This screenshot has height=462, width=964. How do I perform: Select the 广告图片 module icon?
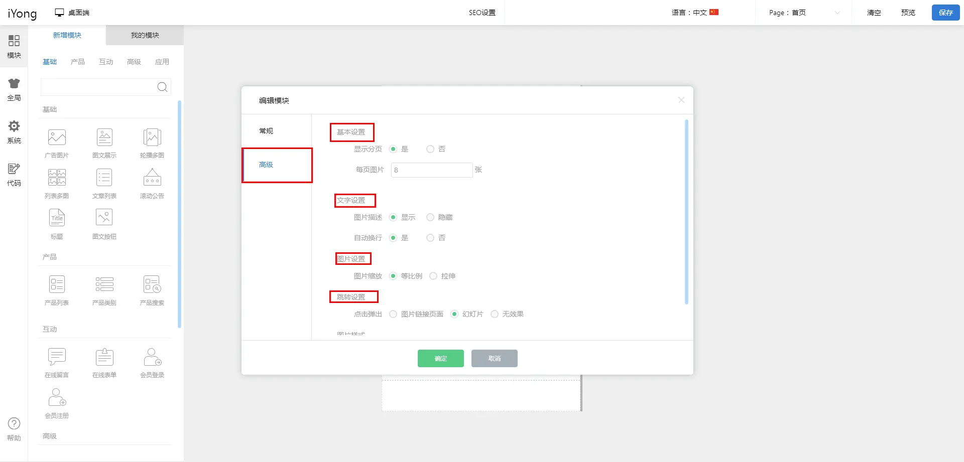57,137
